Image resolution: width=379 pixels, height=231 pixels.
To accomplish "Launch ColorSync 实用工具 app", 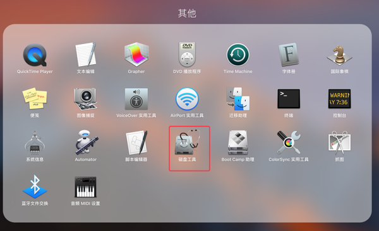I will click(289, 143).
